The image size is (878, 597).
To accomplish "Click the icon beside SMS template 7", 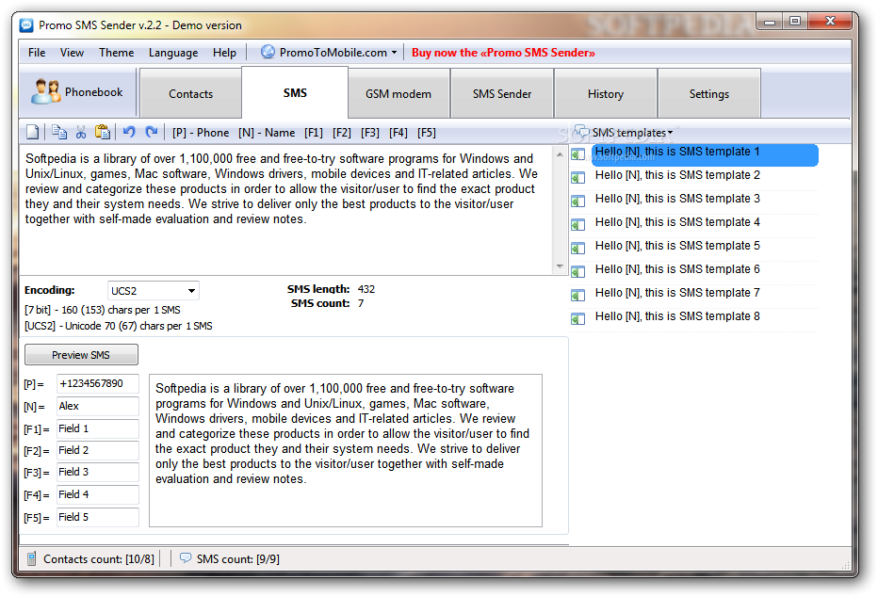I will 577,295.
